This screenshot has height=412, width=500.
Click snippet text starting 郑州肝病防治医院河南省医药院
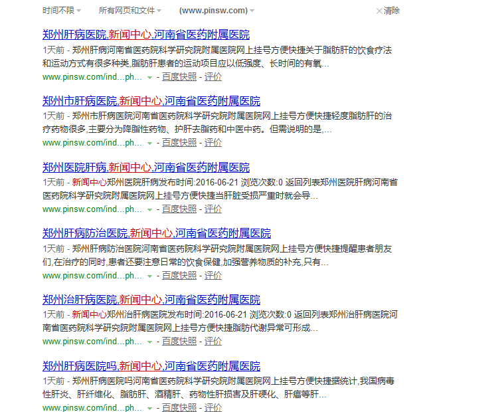(x=217, y=255)
